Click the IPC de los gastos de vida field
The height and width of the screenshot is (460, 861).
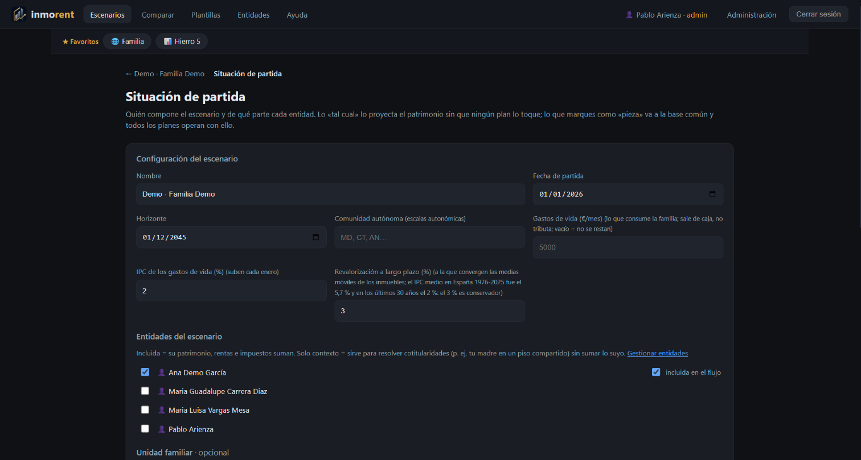click(232, 291)
